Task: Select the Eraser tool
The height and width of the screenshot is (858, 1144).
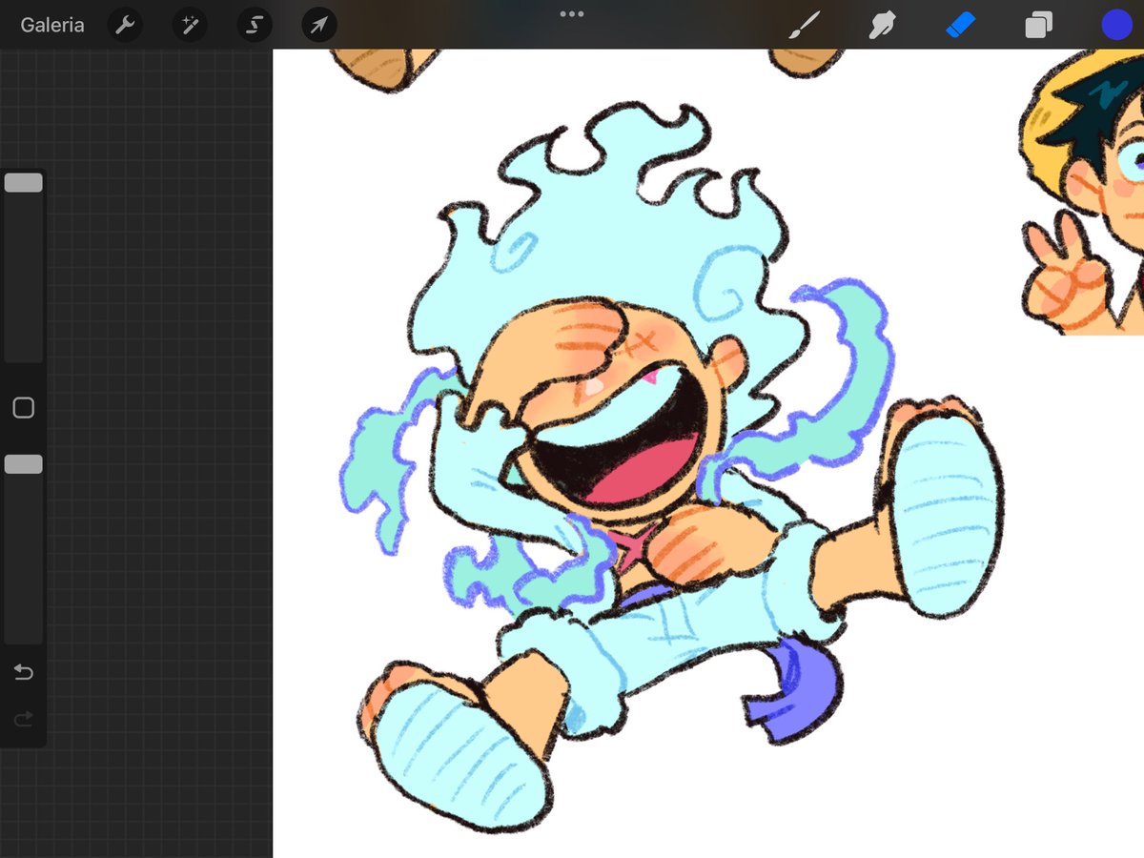Action: (961, 25)
